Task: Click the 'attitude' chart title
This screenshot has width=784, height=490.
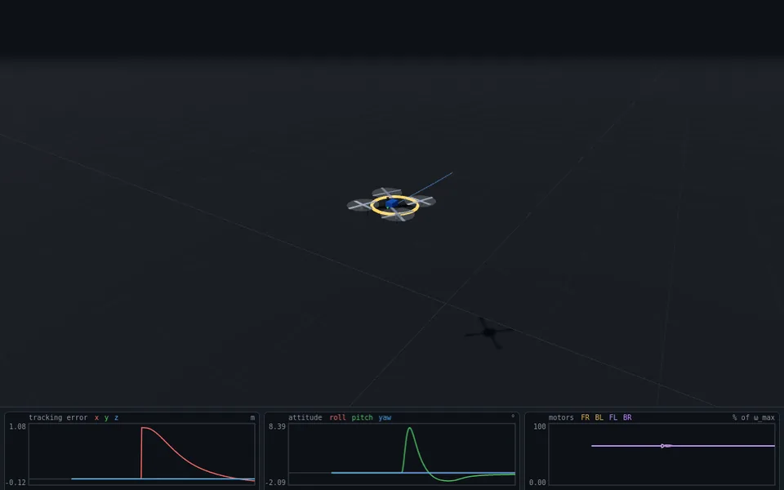Action: coord(305,417)
